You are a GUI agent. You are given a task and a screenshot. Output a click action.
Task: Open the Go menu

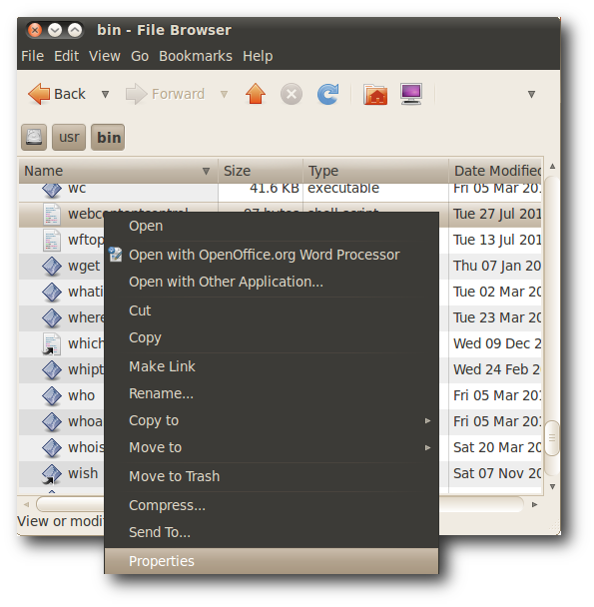click(140, 56)
